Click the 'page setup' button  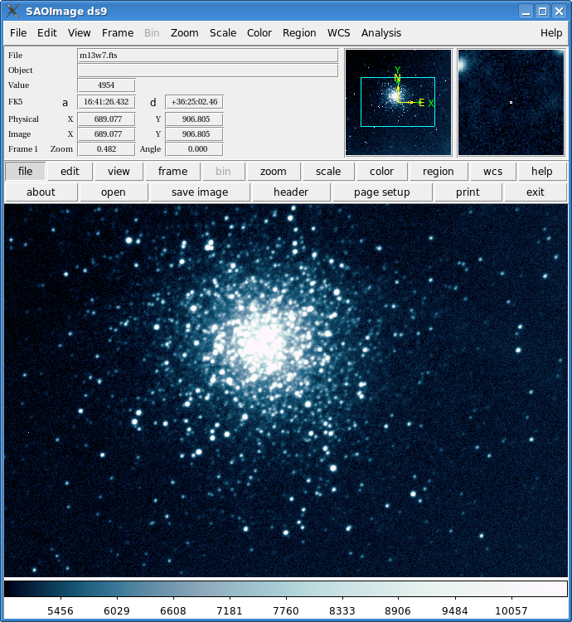coord(381,192)
